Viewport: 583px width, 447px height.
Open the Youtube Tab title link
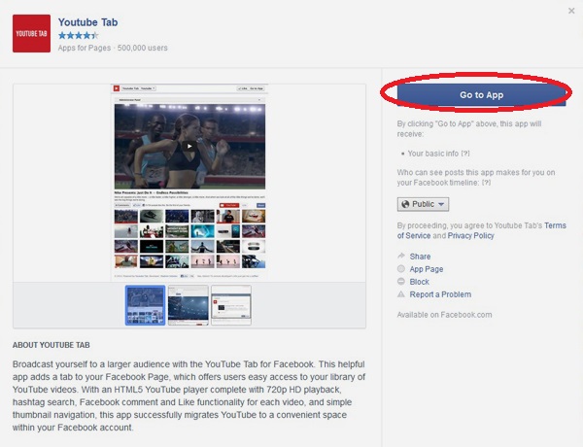pyautogui.click(x=87, y=22)
